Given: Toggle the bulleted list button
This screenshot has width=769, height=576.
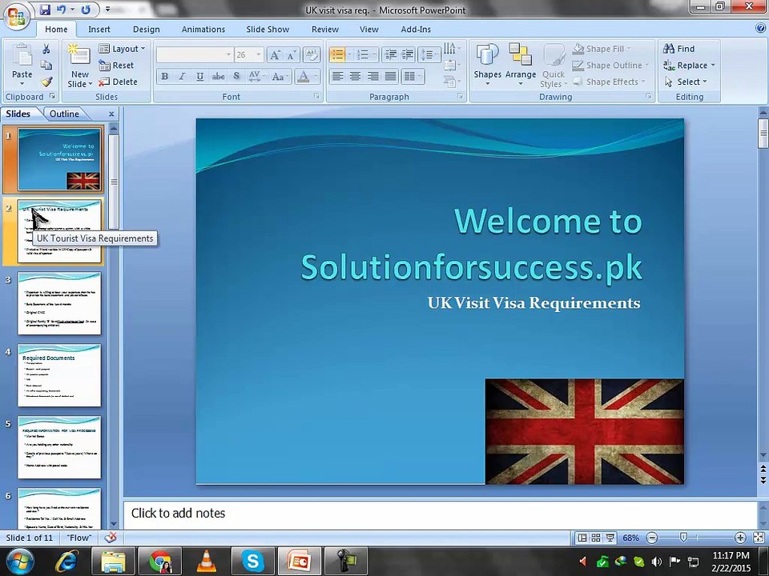Looking at the screenshot, I should 337,54.
